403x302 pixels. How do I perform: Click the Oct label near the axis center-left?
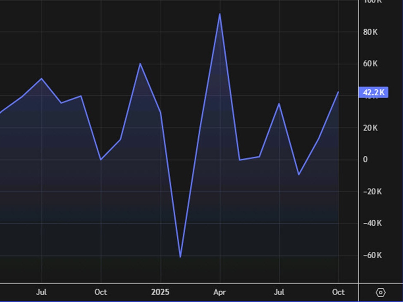click(x=100, y=292)
